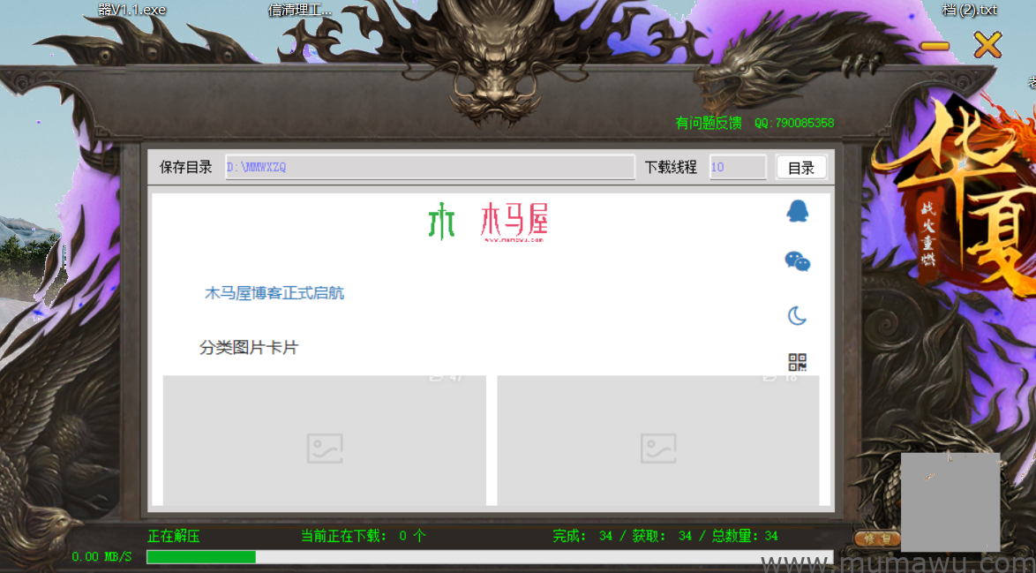
Task: Select the 档 (2).txt desktop file
Action: pyautogui.click(x=969, y=10)
